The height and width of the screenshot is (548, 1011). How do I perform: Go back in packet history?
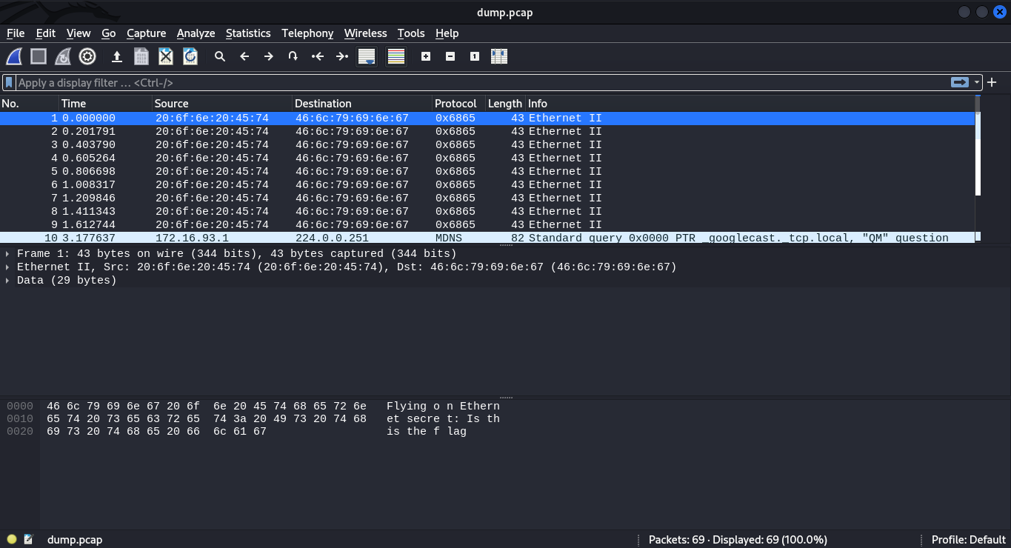pos(244,56)
